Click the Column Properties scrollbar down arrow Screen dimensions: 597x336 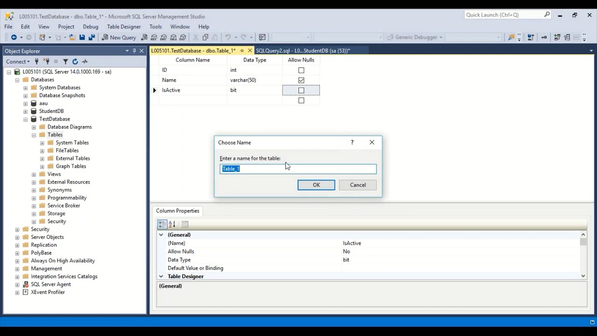(x=583, y=276)
